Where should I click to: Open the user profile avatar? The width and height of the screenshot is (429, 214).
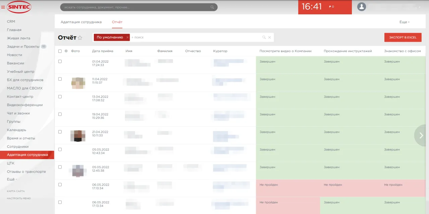pos(361,7)
